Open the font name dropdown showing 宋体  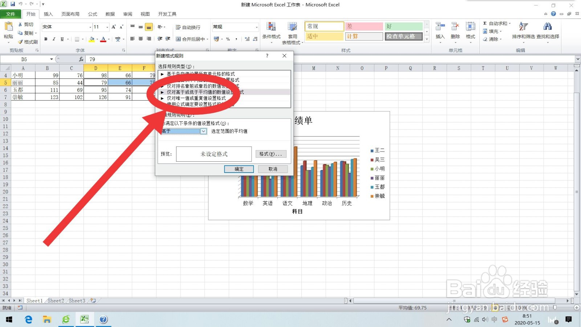(90, 27)
